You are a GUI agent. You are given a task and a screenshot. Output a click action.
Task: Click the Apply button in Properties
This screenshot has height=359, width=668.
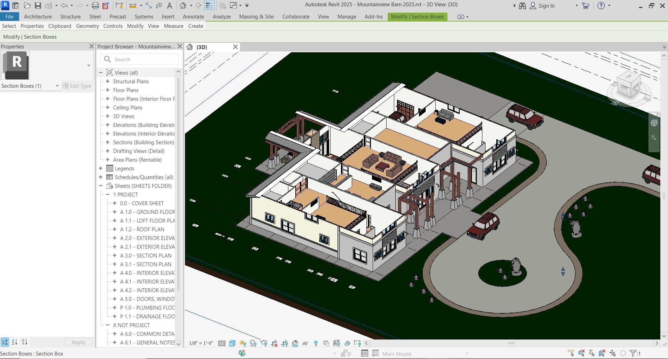[78, 342]
